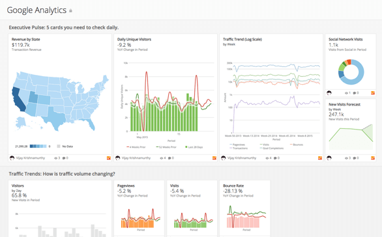
Task: Click the author avatar on Revenue by State card
Action: tap(12, 158)
